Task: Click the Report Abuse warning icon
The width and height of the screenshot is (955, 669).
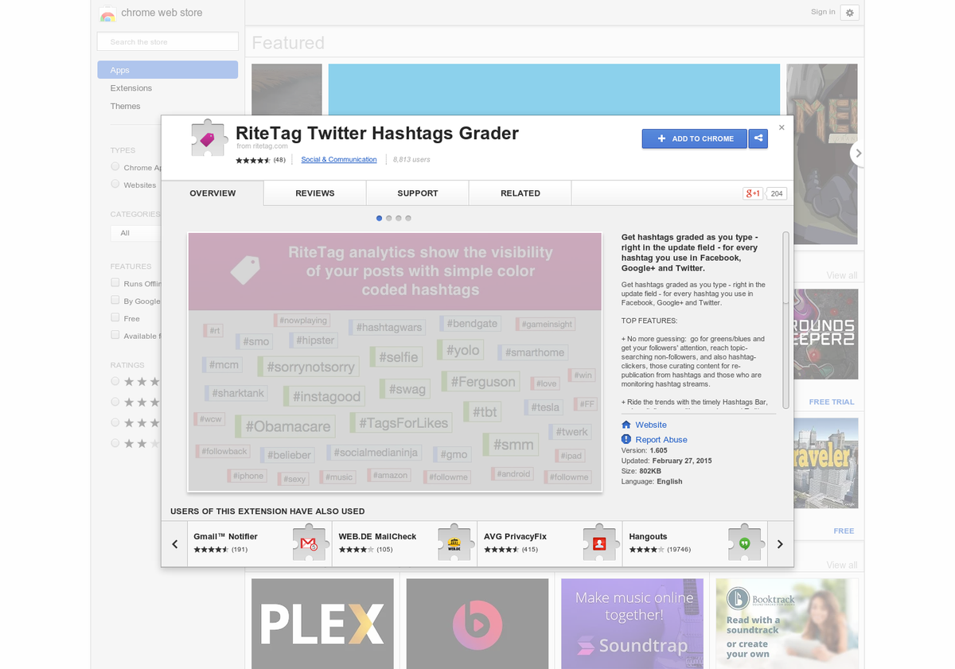Action: pos(626,439)
